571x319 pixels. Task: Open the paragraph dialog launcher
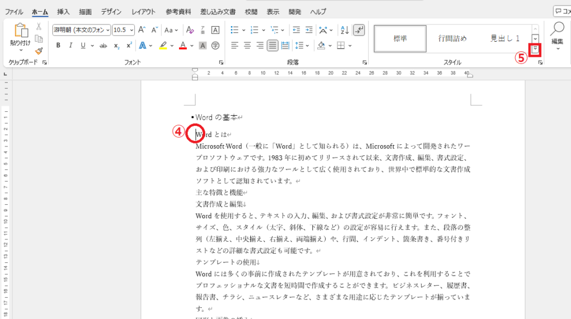(x=365, y=62)
